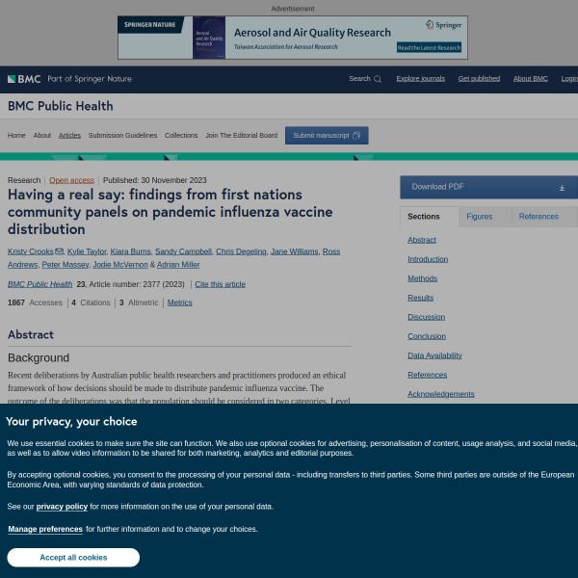Click the Open access link

[x=71, y=180]
